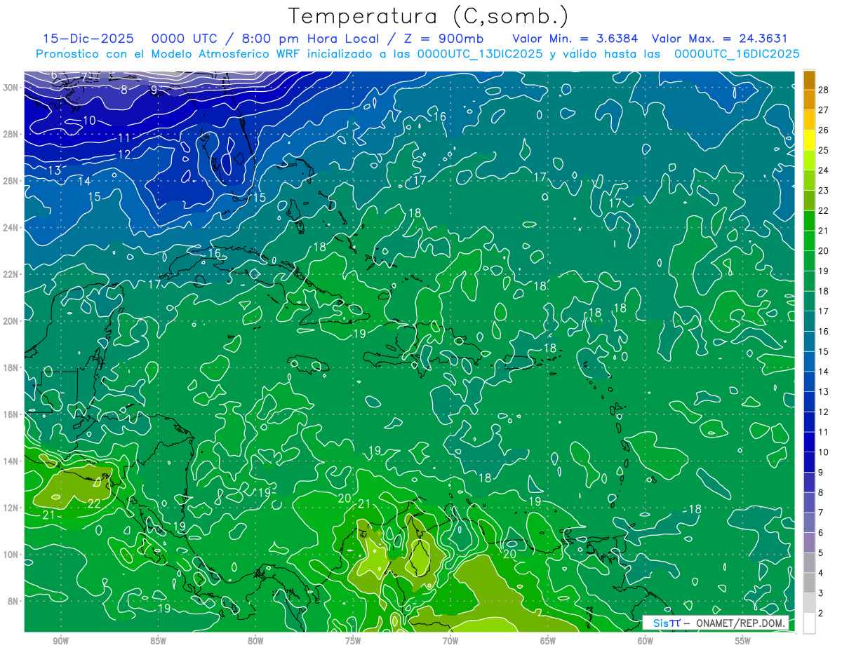Click the '28N' latitude axis label
This screenshot has width=842, height=650.
point(11,134)
